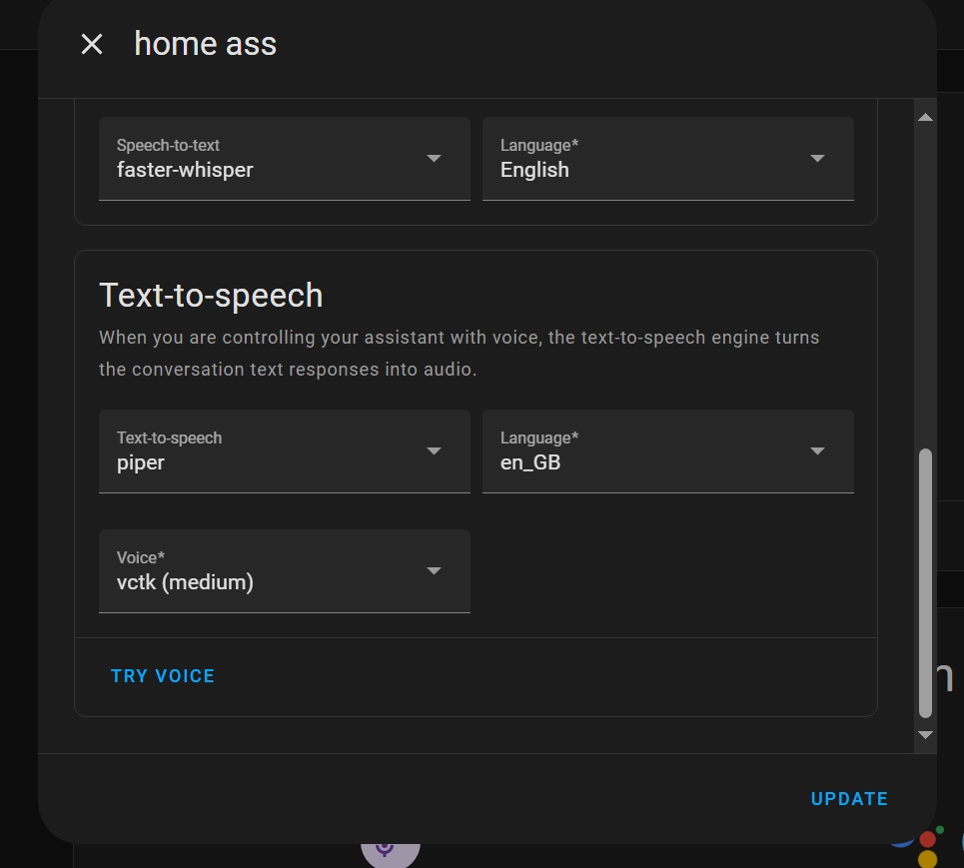Image resolution: width=964 pixels, height=868 pixels.
Task: Close the assistant dialog with the X icon
Action: coord(92,44)
